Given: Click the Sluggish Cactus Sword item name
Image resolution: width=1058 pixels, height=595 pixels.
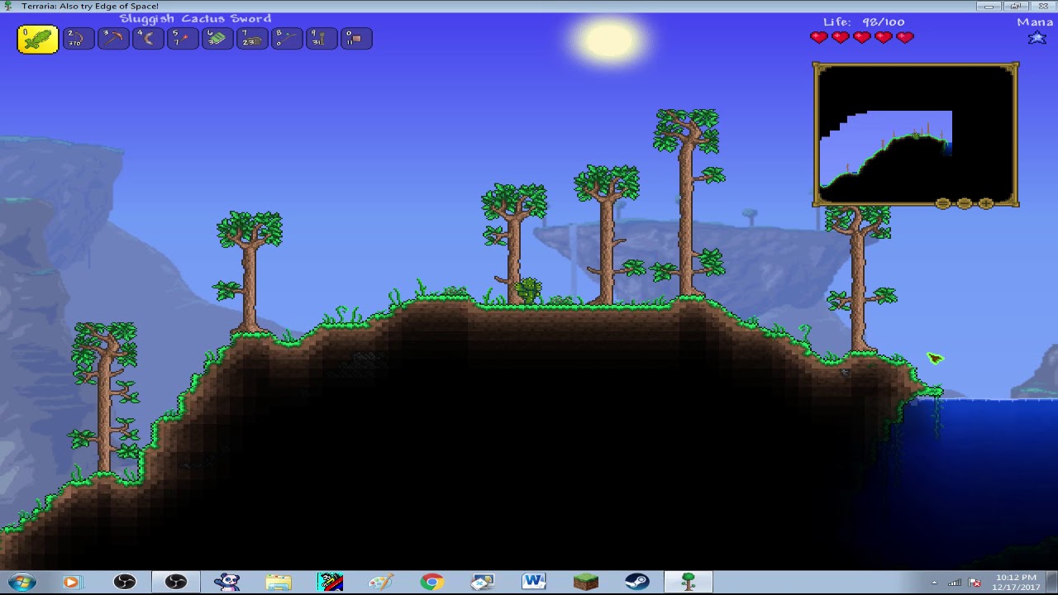Looking at the screenshot, I should (x=195, y=18).
